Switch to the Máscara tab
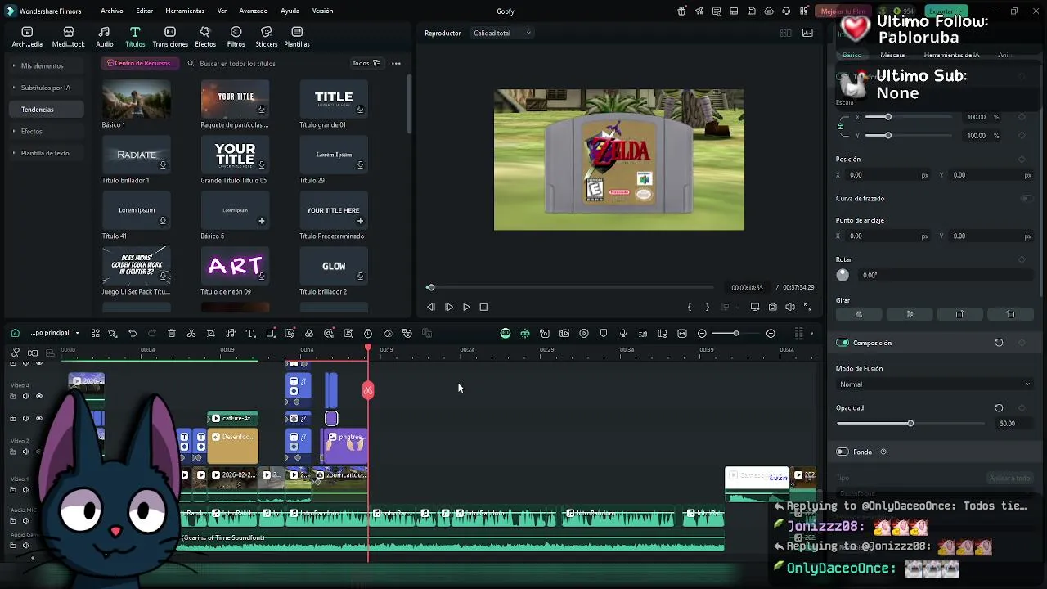This screenshot has height=589, width=1047. point(892,55)
